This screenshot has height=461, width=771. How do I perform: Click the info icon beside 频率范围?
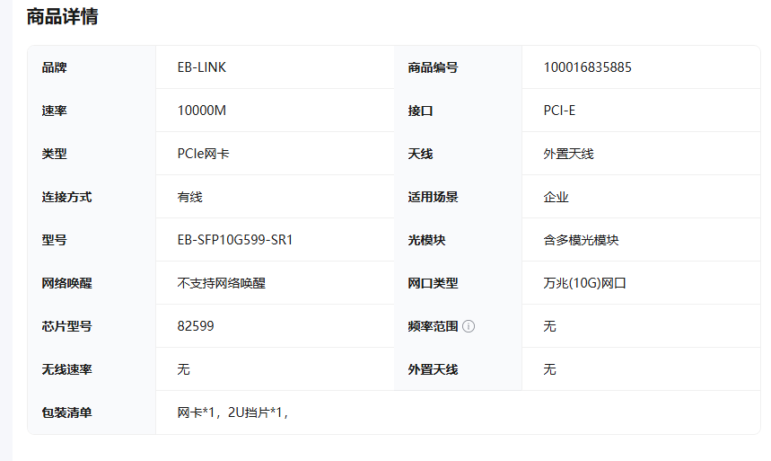(x=469, y=326)
